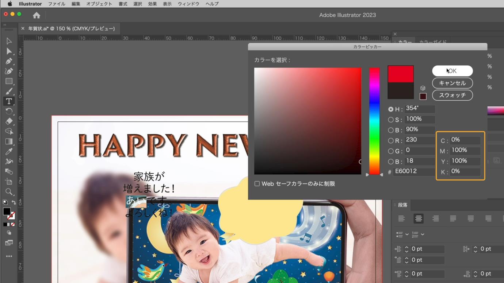The width and height of the screenshot is (504, 283).
Task: Open the Edit Toolbar three-dots menu
Action: click(x=9, y=256)
